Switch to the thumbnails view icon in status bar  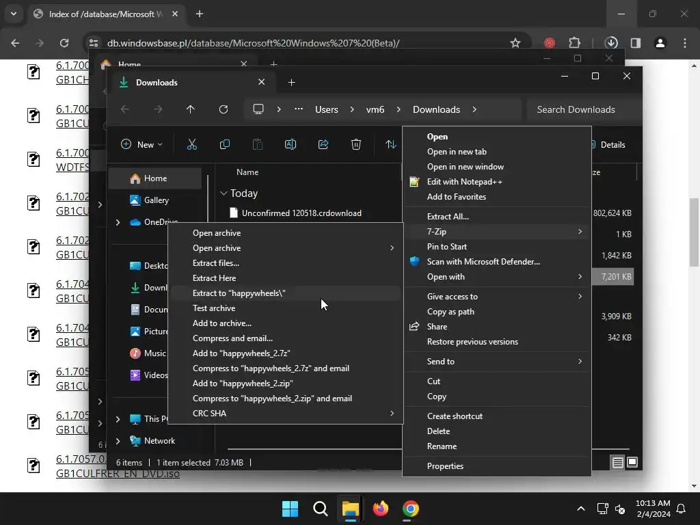point(632,462)
